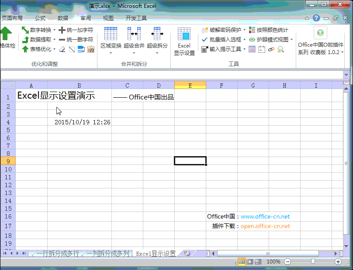353x270 pixels.
Task: Click the clipboard 123 paste icon
Action: (91, 49)
